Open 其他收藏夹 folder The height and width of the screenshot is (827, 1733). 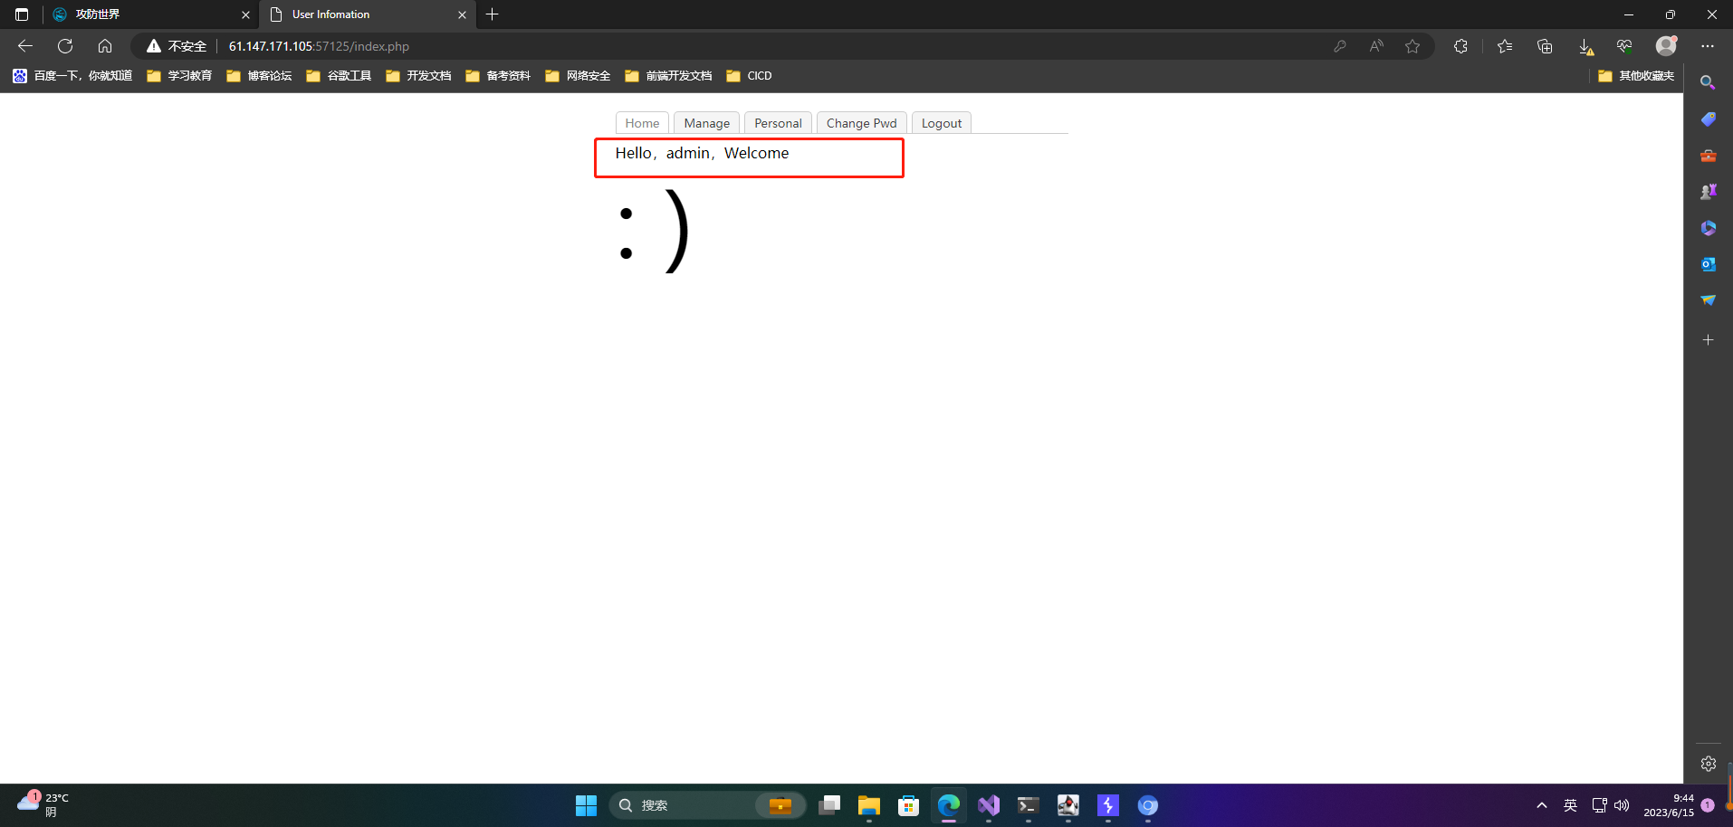(1636, 76)
